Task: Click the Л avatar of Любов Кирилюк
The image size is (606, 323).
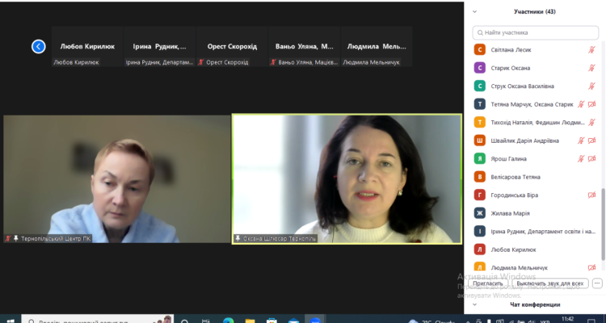Action: tap(480, 250)
